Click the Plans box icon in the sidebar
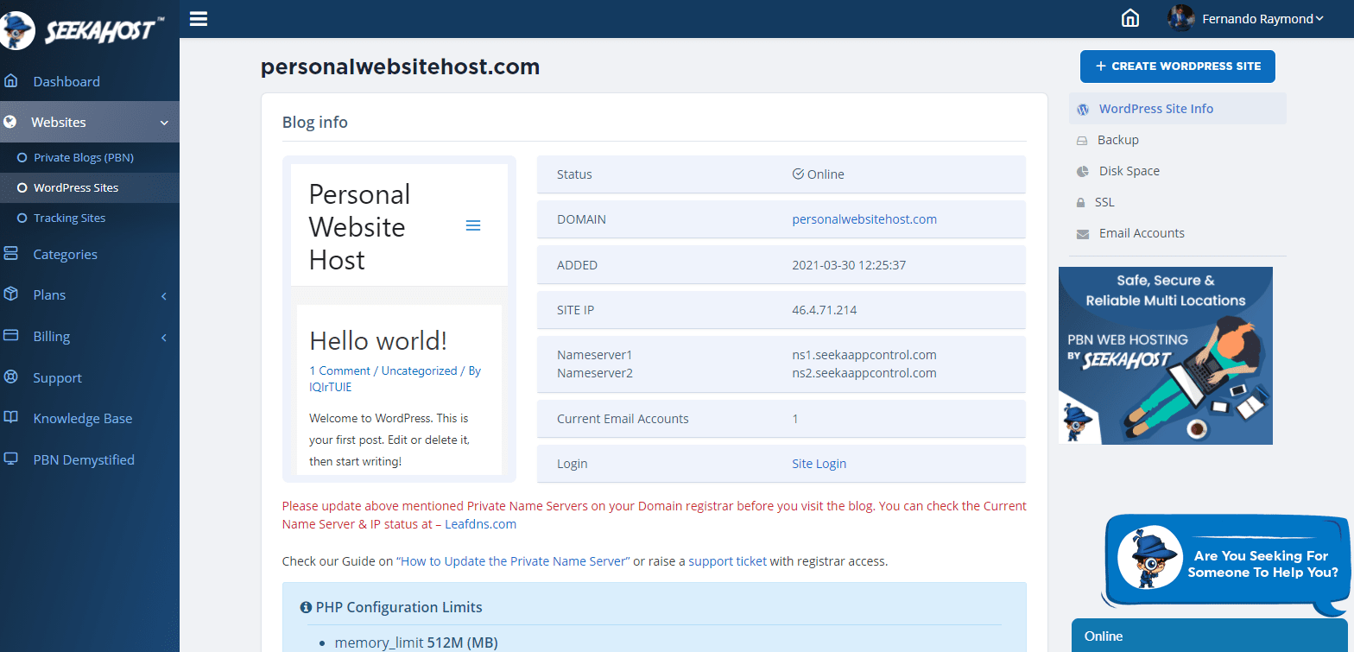Screen dimensions: 1354x652 click(x=10, y=294)
